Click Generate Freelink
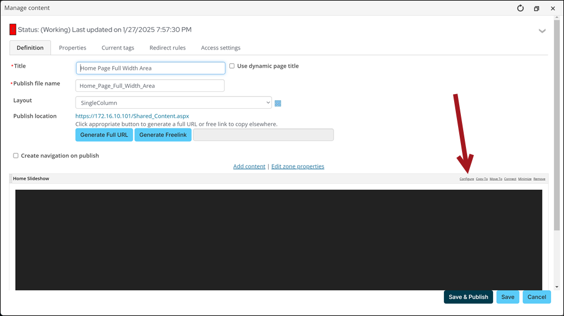This screenshot has height=316, width=564. pyautogui.click(x=163, y=135)
